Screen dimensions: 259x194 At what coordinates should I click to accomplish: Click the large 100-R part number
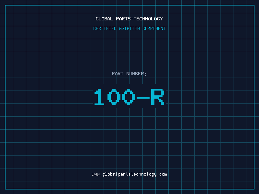pyautogui.click(x=129, y=97)
